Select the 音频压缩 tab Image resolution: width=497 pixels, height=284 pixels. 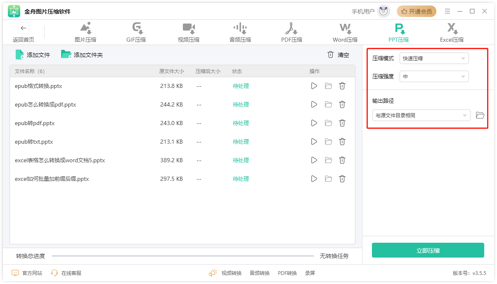(240, 33)
